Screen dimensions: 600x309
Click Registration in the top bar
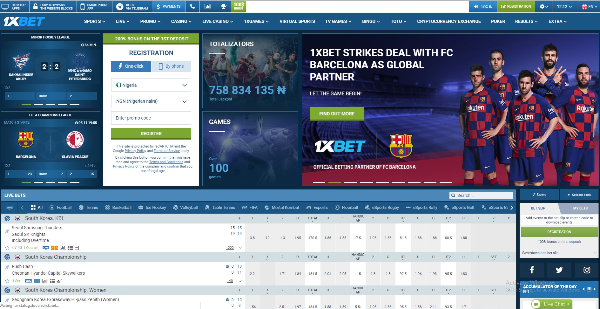click(516, 6)
